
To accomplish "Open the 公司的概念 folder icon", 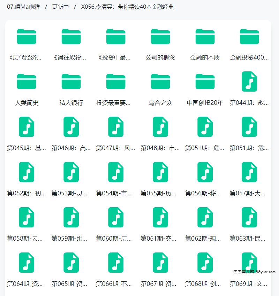I will point(160,37).
